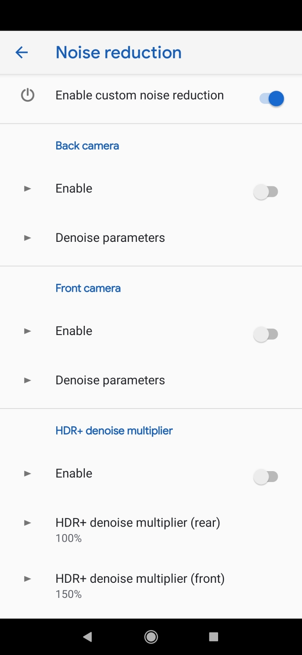
Task: Open Back camera Denoise parameters
Action: point(151,238)
